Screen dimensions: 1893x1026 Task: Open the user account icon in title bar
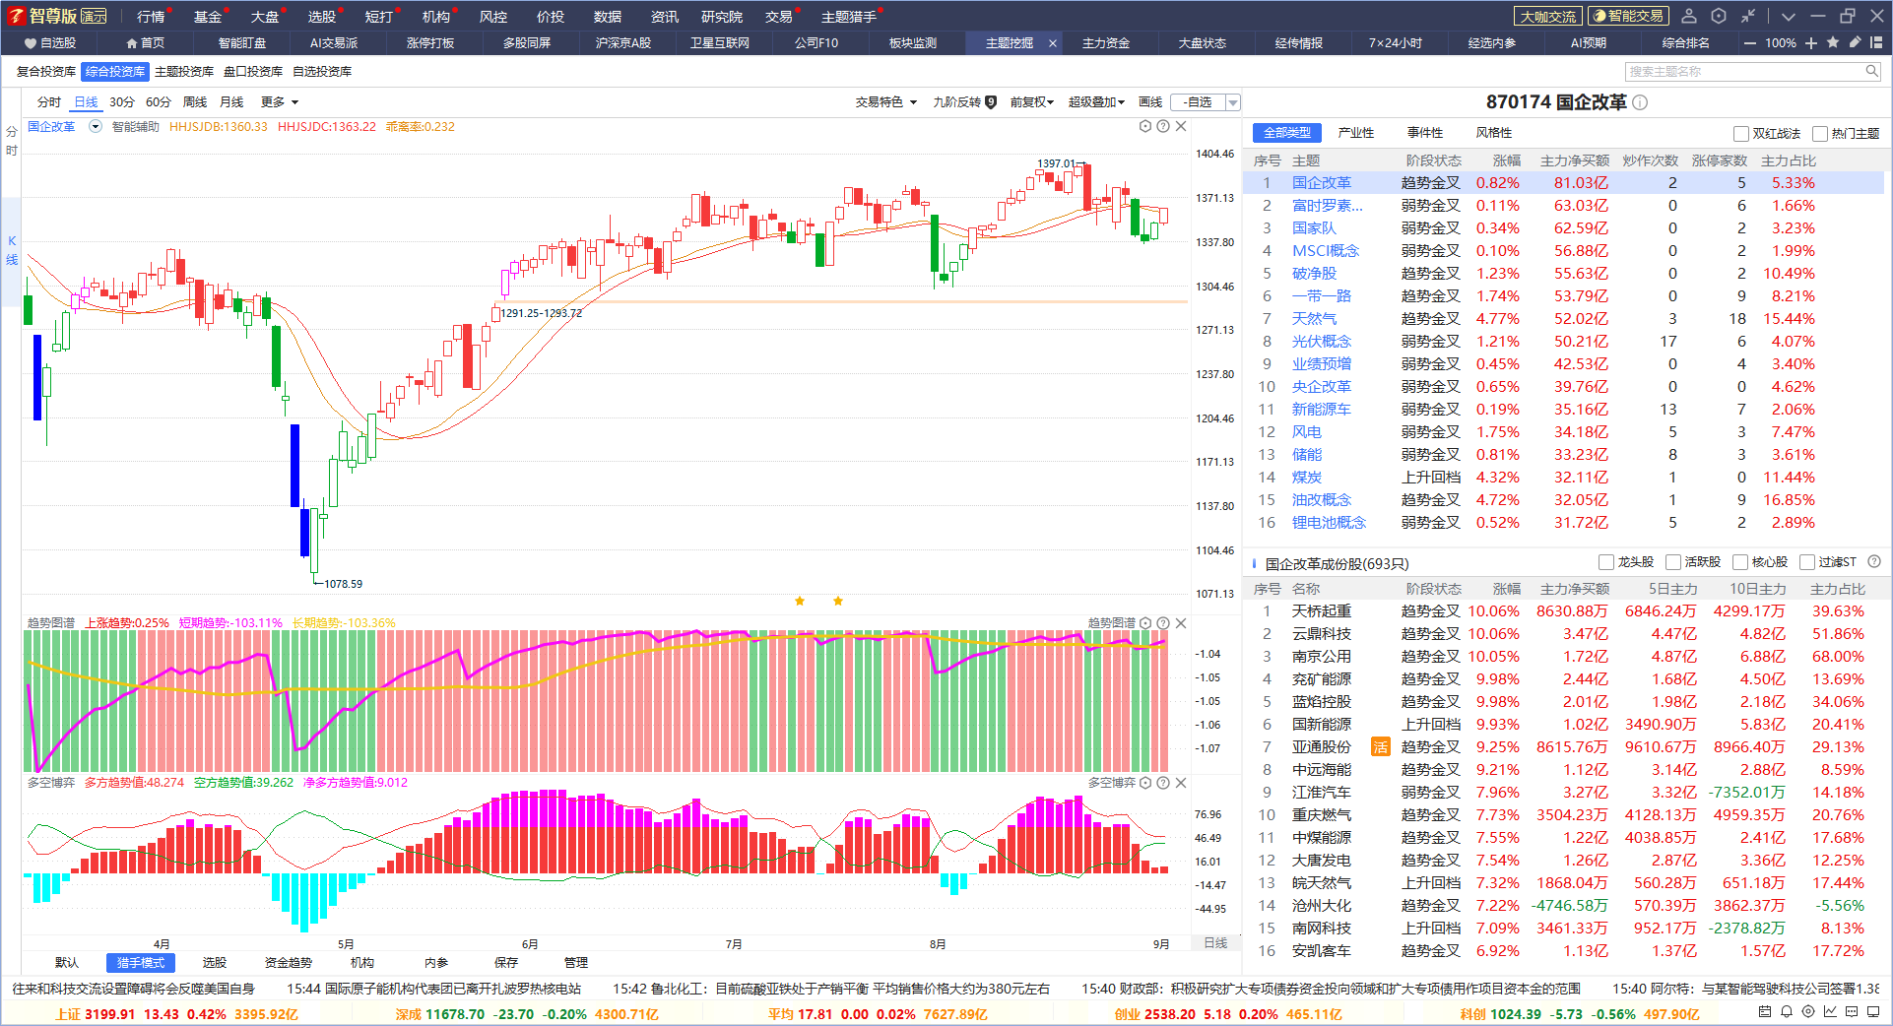(1689, 16)
